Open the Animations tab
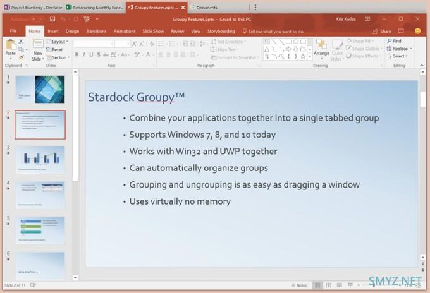This screenshot has height=293, width=430. click(x=125, y=31)
